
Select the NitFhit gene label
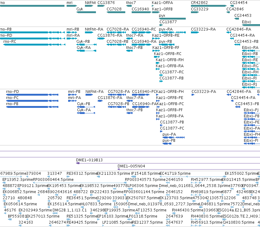pyautogui.click(x=90, y=3)
